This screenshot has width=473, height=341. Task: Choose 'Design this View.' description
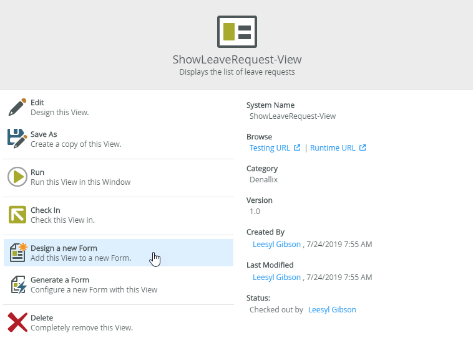click(x=60, y=113)
